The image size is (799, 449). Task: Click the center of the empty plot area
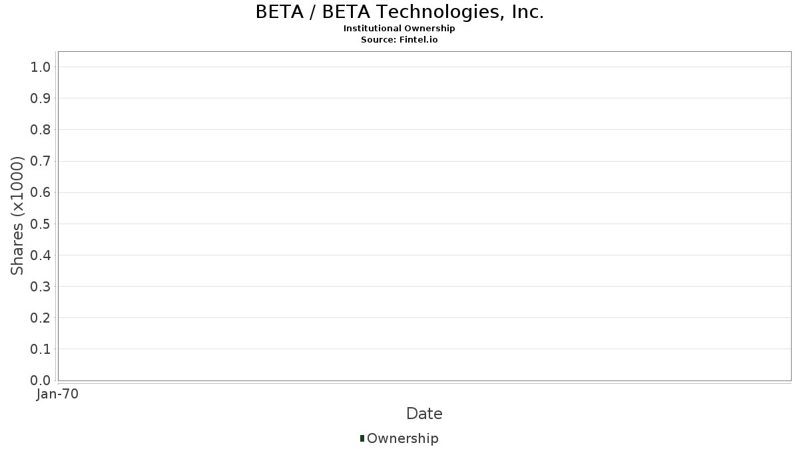click(424, 216)
